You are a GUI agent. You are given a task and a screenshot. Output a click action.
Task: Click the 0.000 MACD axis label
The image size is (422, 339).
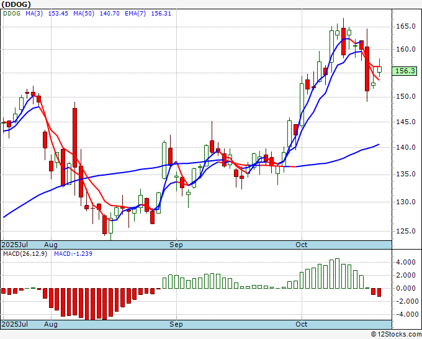(406, 288)
